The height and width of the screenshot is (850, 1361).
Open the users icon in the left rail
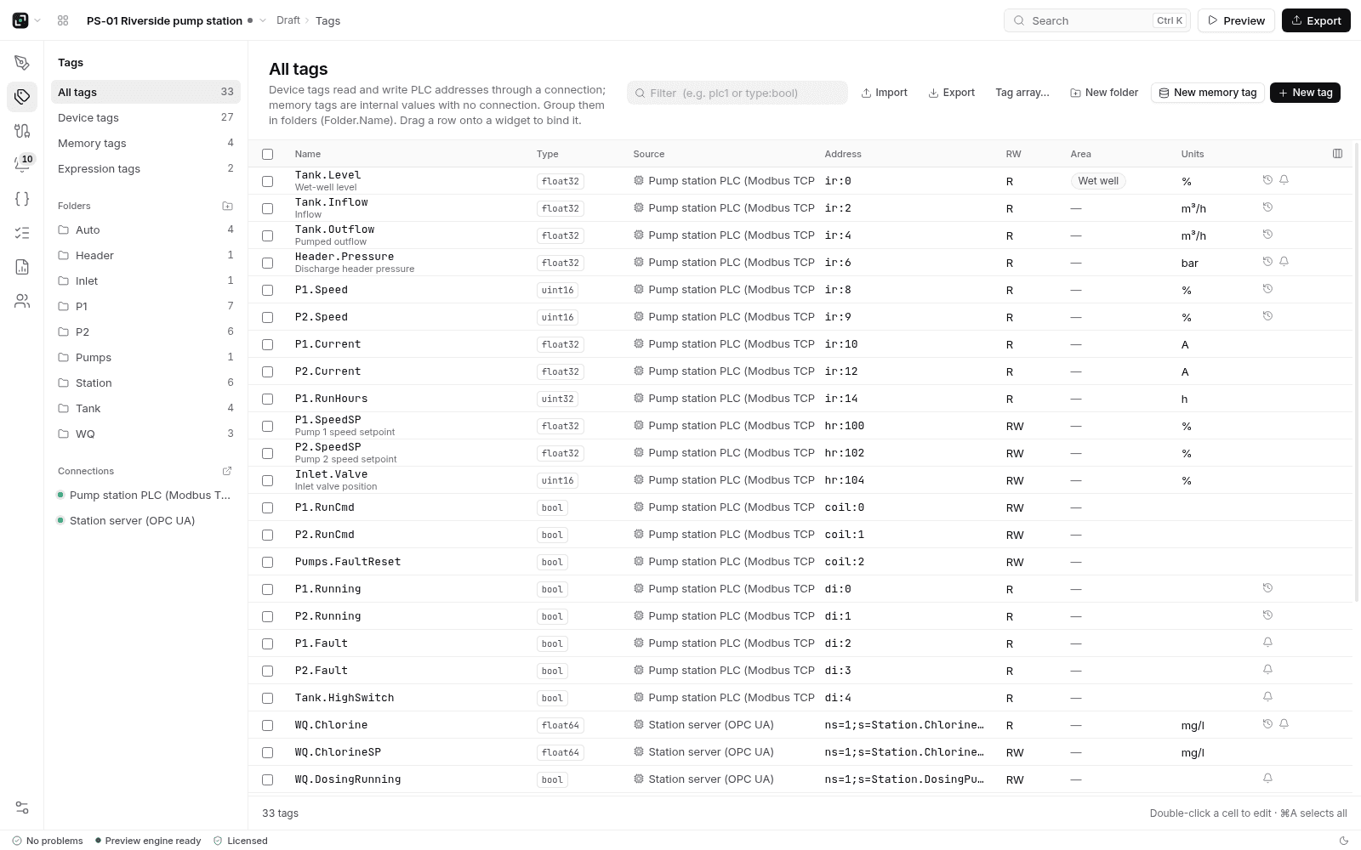tap(22, 301)
